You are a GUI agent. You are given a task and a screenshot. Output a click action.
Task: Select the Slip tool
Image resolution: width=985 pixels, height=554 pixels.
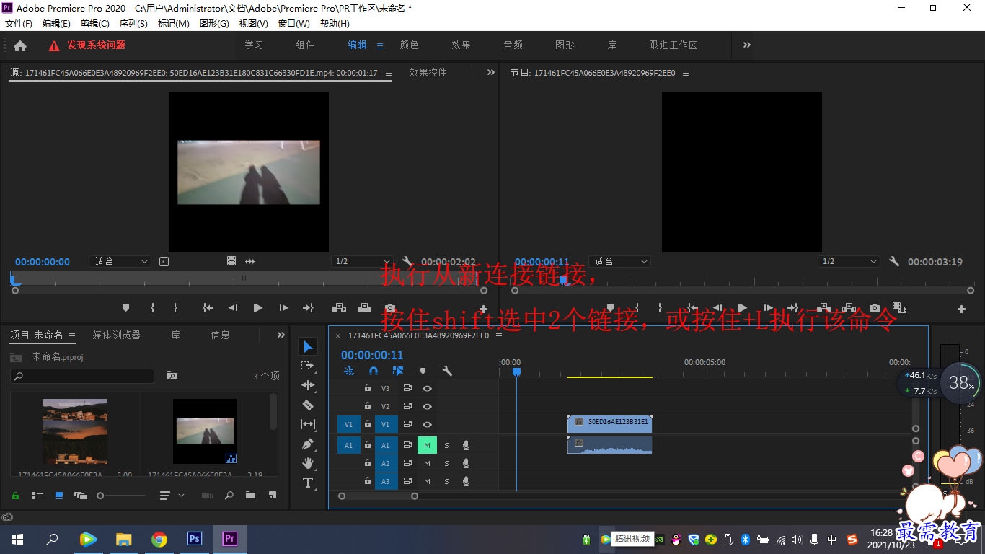tap(308, 424)
